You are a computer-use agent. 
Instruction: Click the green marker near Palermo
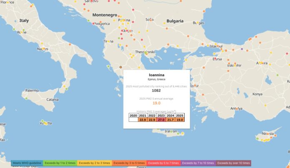tap(26, 99)
